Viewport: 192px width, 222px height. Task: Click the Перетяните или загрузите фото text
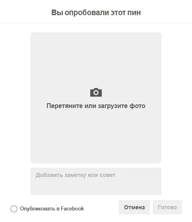96,106
